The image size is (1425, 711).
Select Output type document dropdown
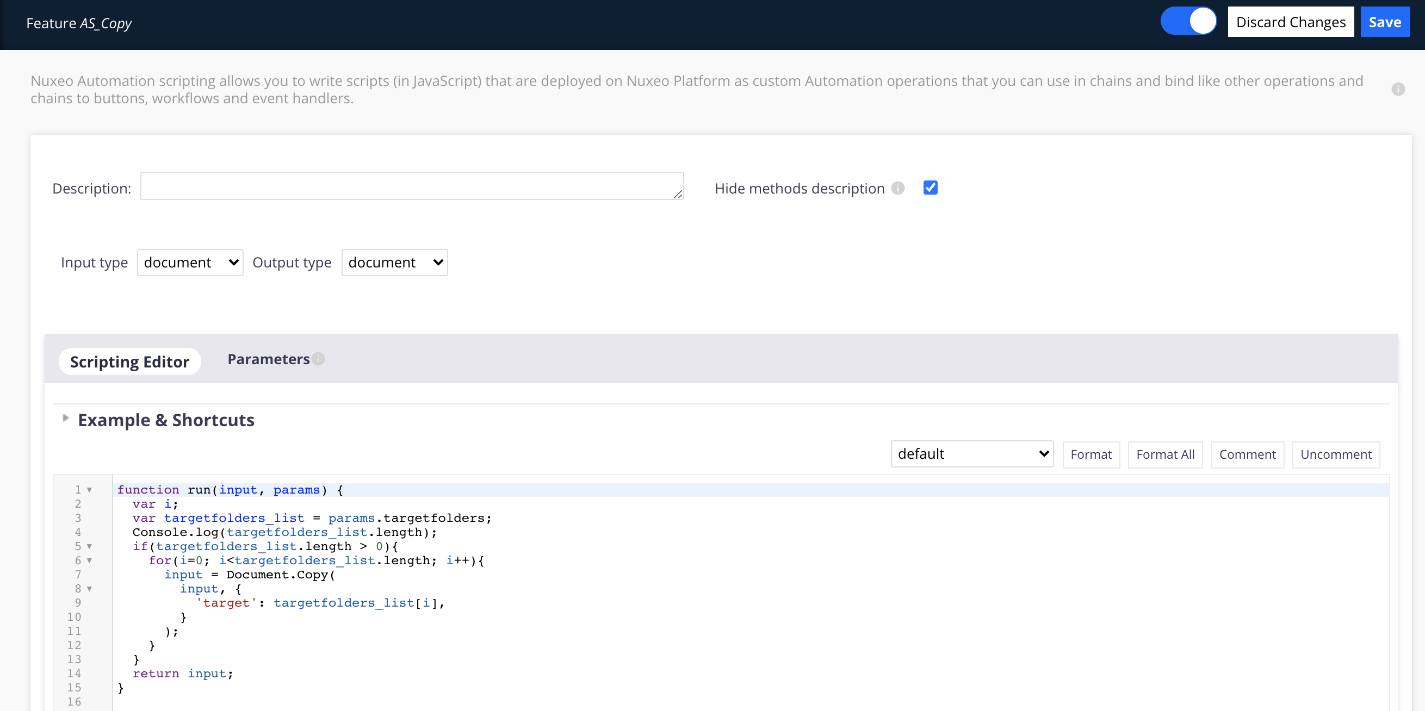point(393,261)
